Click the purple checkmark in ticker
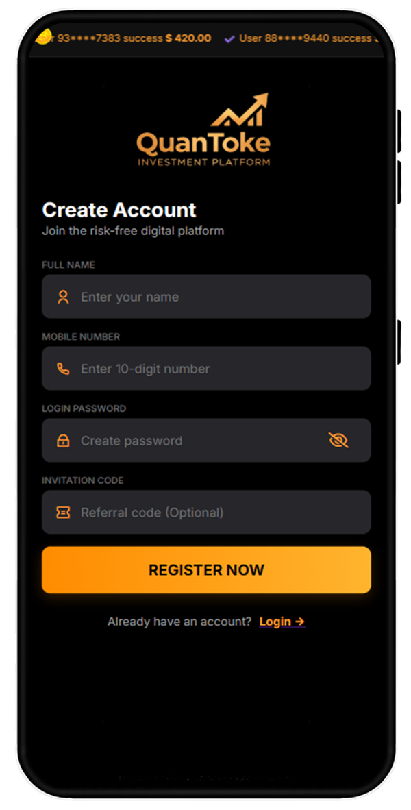This screenshot has width=411, height=810. 229,38
